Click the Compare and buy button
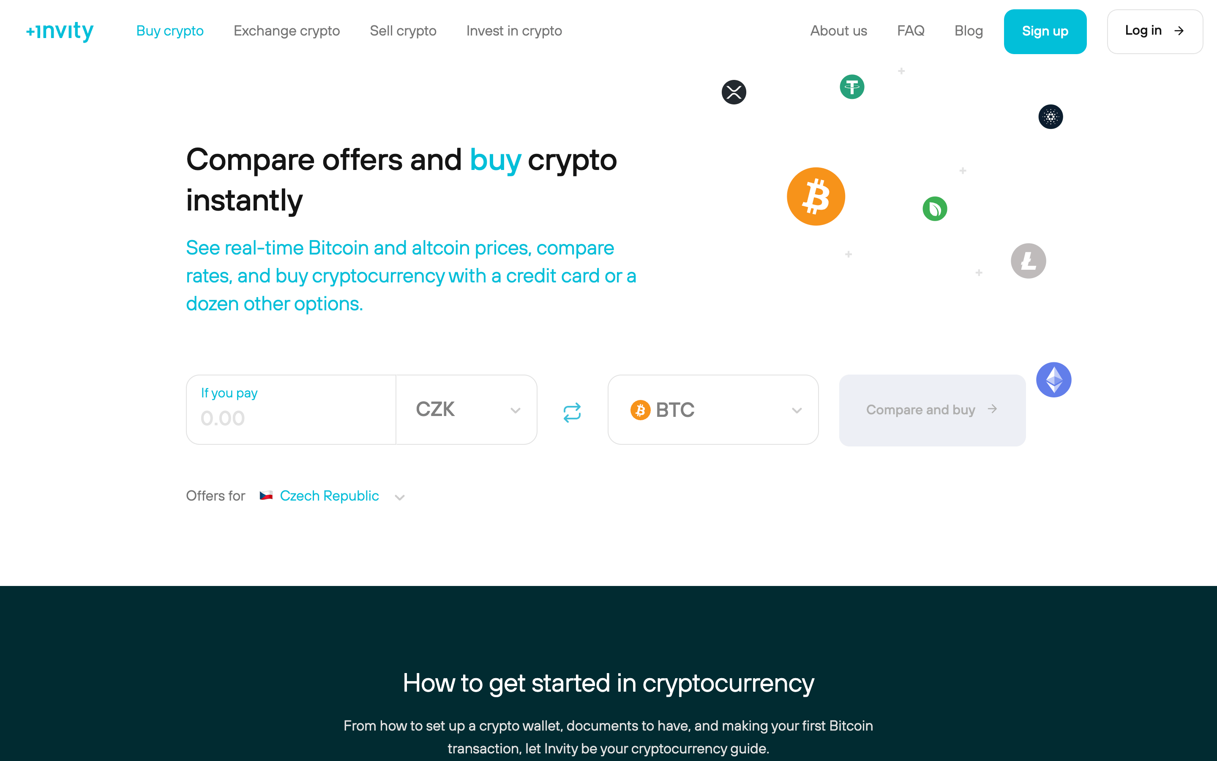1217x761 pixels. pyautogui.click(x=930, y=409)
